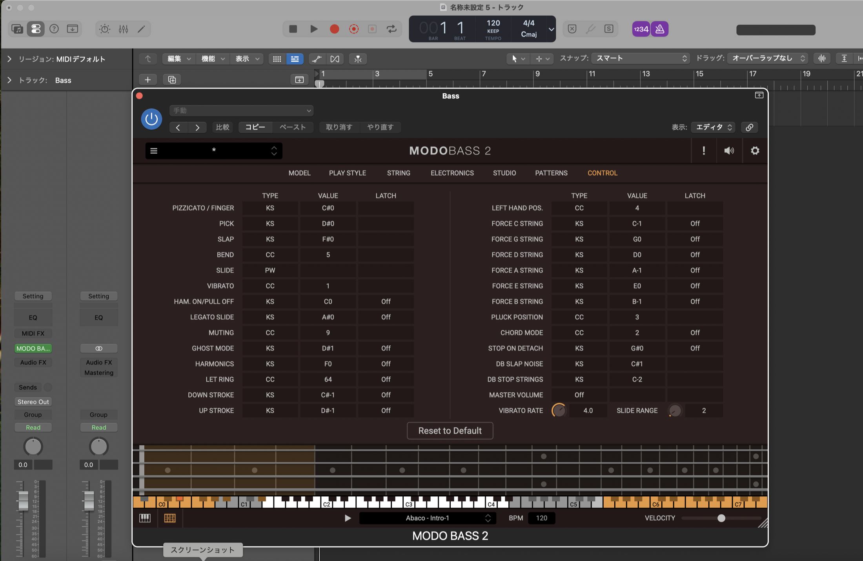Open the Editors pencil icon

coord(141,29)
